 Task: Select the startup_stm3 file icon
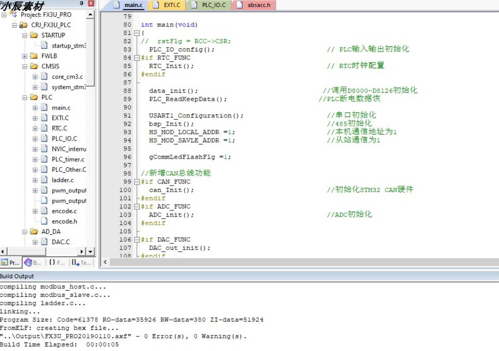coord(44,45)
